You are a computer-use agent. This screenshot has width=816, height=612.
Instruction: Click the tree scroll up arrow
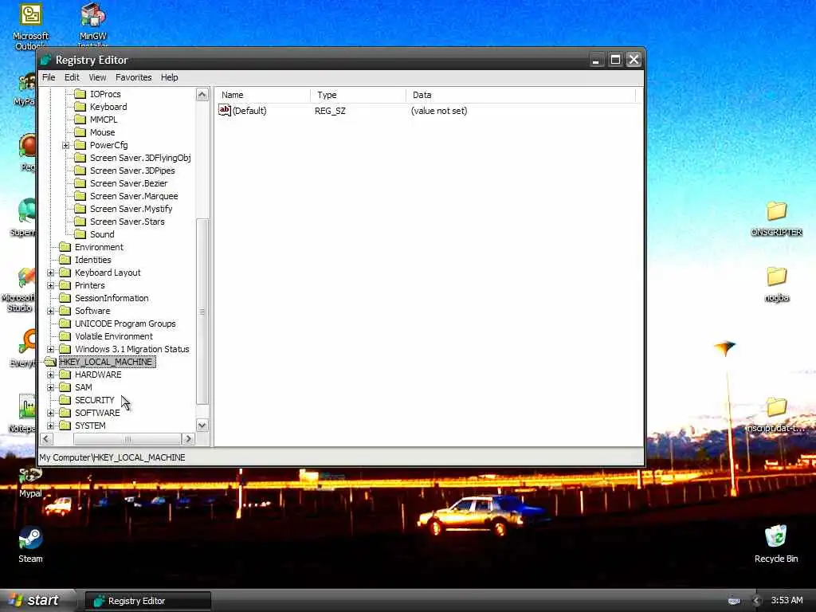[x=202, y=94]
